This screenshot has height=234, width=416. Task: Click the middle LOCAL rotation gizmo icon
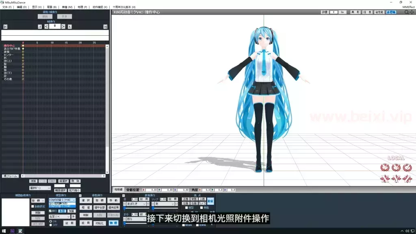click(x=396, y=168)
